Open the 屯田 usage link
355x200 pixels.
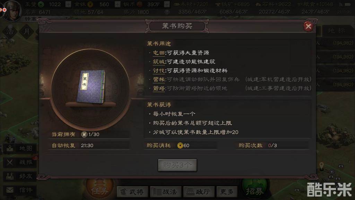point(159,53)
